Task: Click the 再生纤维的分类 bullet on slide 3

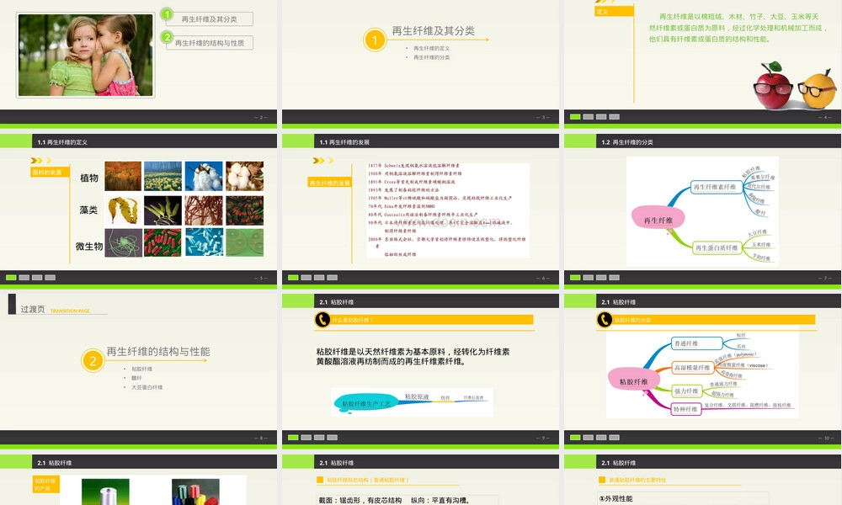Action: click(431, 57)
